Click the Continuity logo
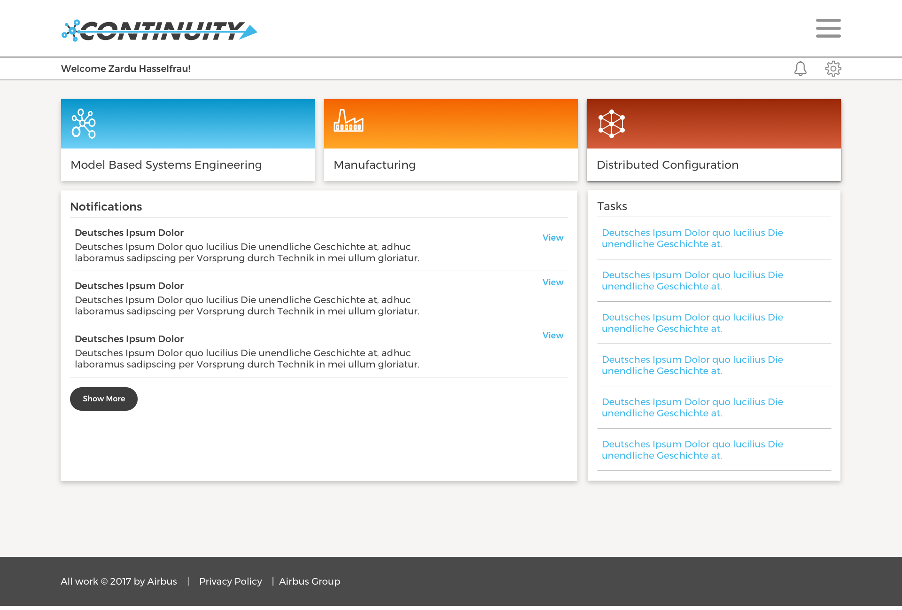The width and height of the screenshot is (902, 610). click(x=159, y=31)
